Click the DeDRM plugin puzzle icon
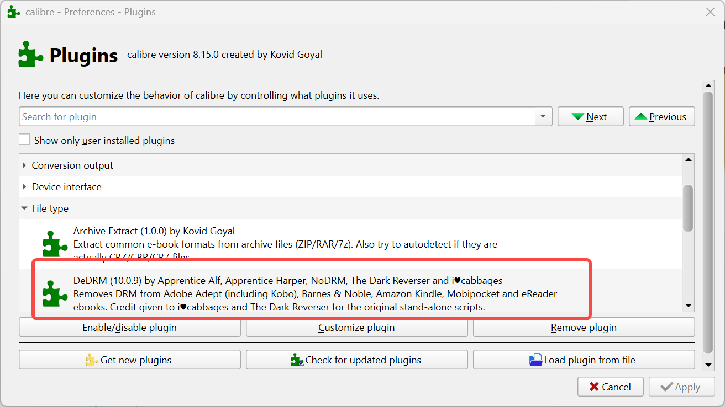This screenshot has width=725, height=407. point(55,293)
